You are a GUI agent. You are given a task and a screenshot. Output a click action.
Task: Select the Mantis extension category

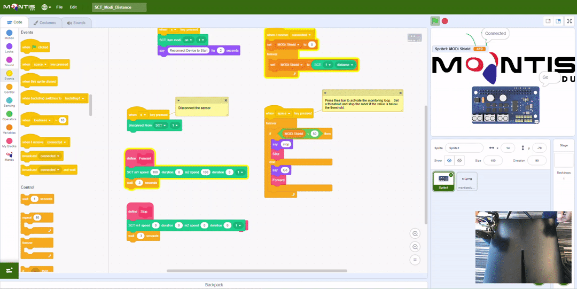pyautogui.click(x=9, y=157)
